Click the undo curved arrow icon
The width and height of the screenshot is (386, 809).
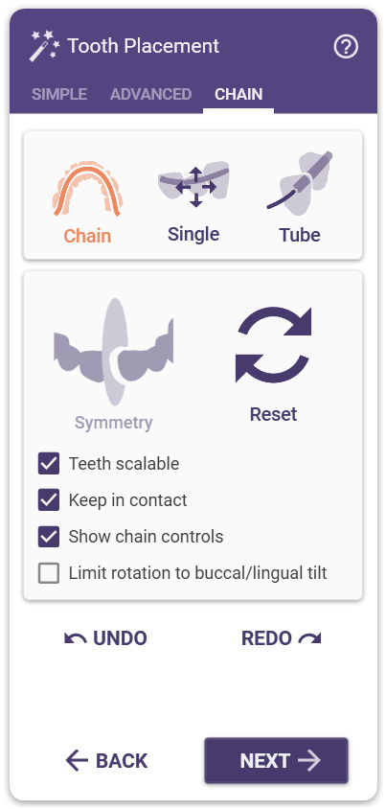click(x=76, y=638)
